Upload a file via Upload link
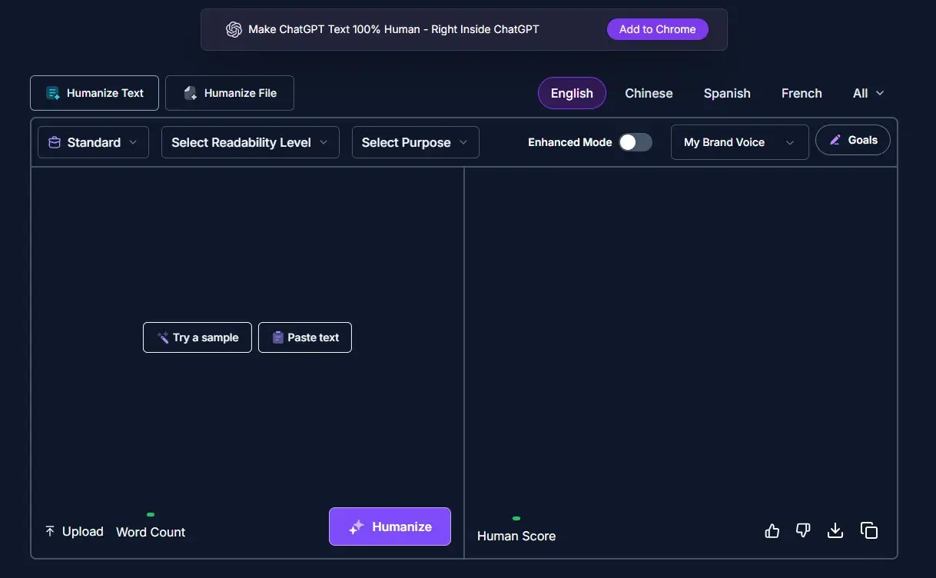This screenshot has height=578, width=936. 74,532
